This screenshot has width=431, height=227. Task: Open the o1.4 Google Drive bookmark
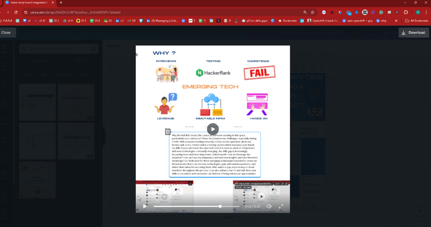click(67, 21)
